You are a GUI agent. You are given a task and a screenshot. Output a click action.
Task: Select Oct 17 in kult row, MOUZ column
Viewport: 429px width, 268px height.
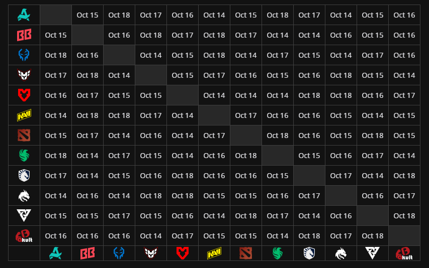(x=183, y=235)
